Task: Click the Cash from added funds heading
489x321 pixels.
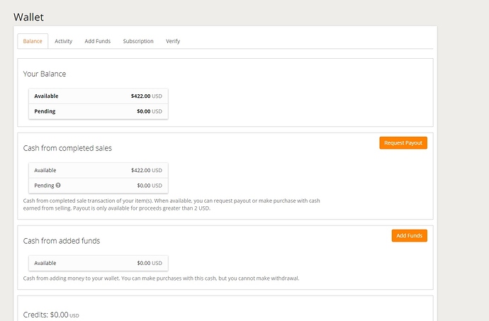Action: (x=62, y=241)
